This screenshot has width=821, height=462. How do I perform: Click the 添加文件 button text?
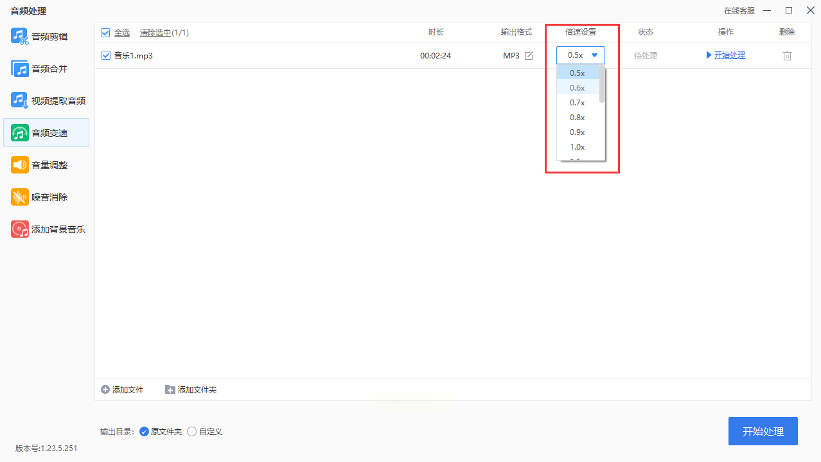128,390
